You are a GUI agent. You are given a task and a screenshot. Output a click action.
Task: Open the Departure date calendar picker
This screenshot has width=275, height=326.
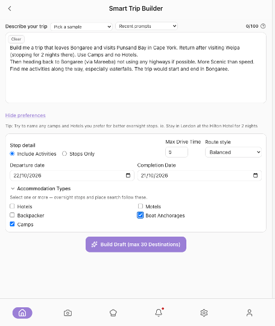128,175
